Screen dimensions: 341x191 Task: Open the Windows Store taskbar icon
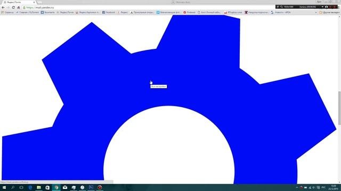[x=47, y=187]
